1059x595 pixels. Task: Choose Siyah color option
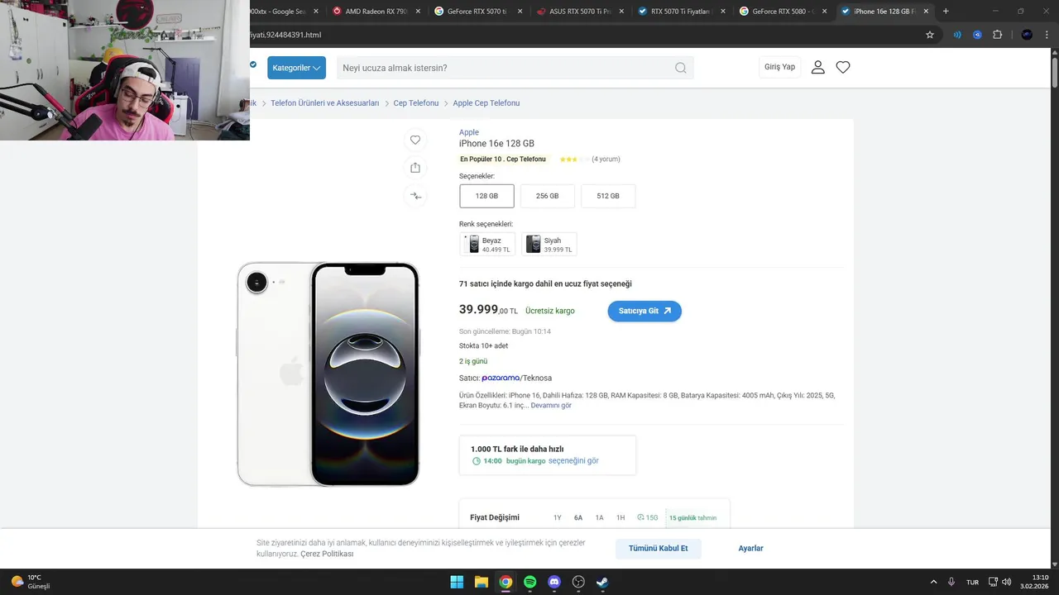pos(549,244)
